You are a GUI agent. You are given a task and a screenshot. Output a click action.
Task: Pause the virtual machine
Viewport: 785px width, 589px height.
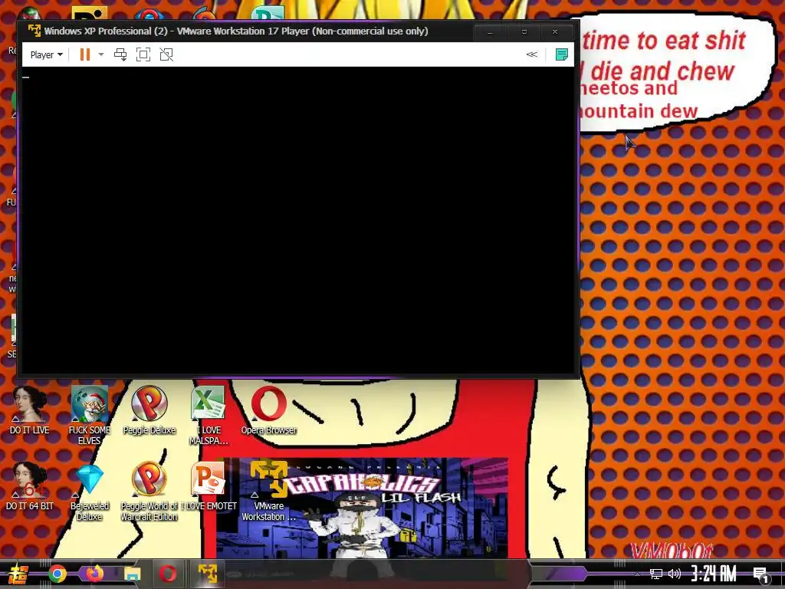coord(85,54)
